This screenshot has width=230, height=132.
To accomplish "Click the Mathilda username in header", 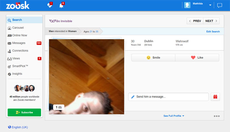I will point(198,4).
